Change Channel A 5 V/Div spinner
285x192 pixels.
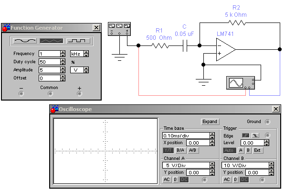tap(212, 165)
